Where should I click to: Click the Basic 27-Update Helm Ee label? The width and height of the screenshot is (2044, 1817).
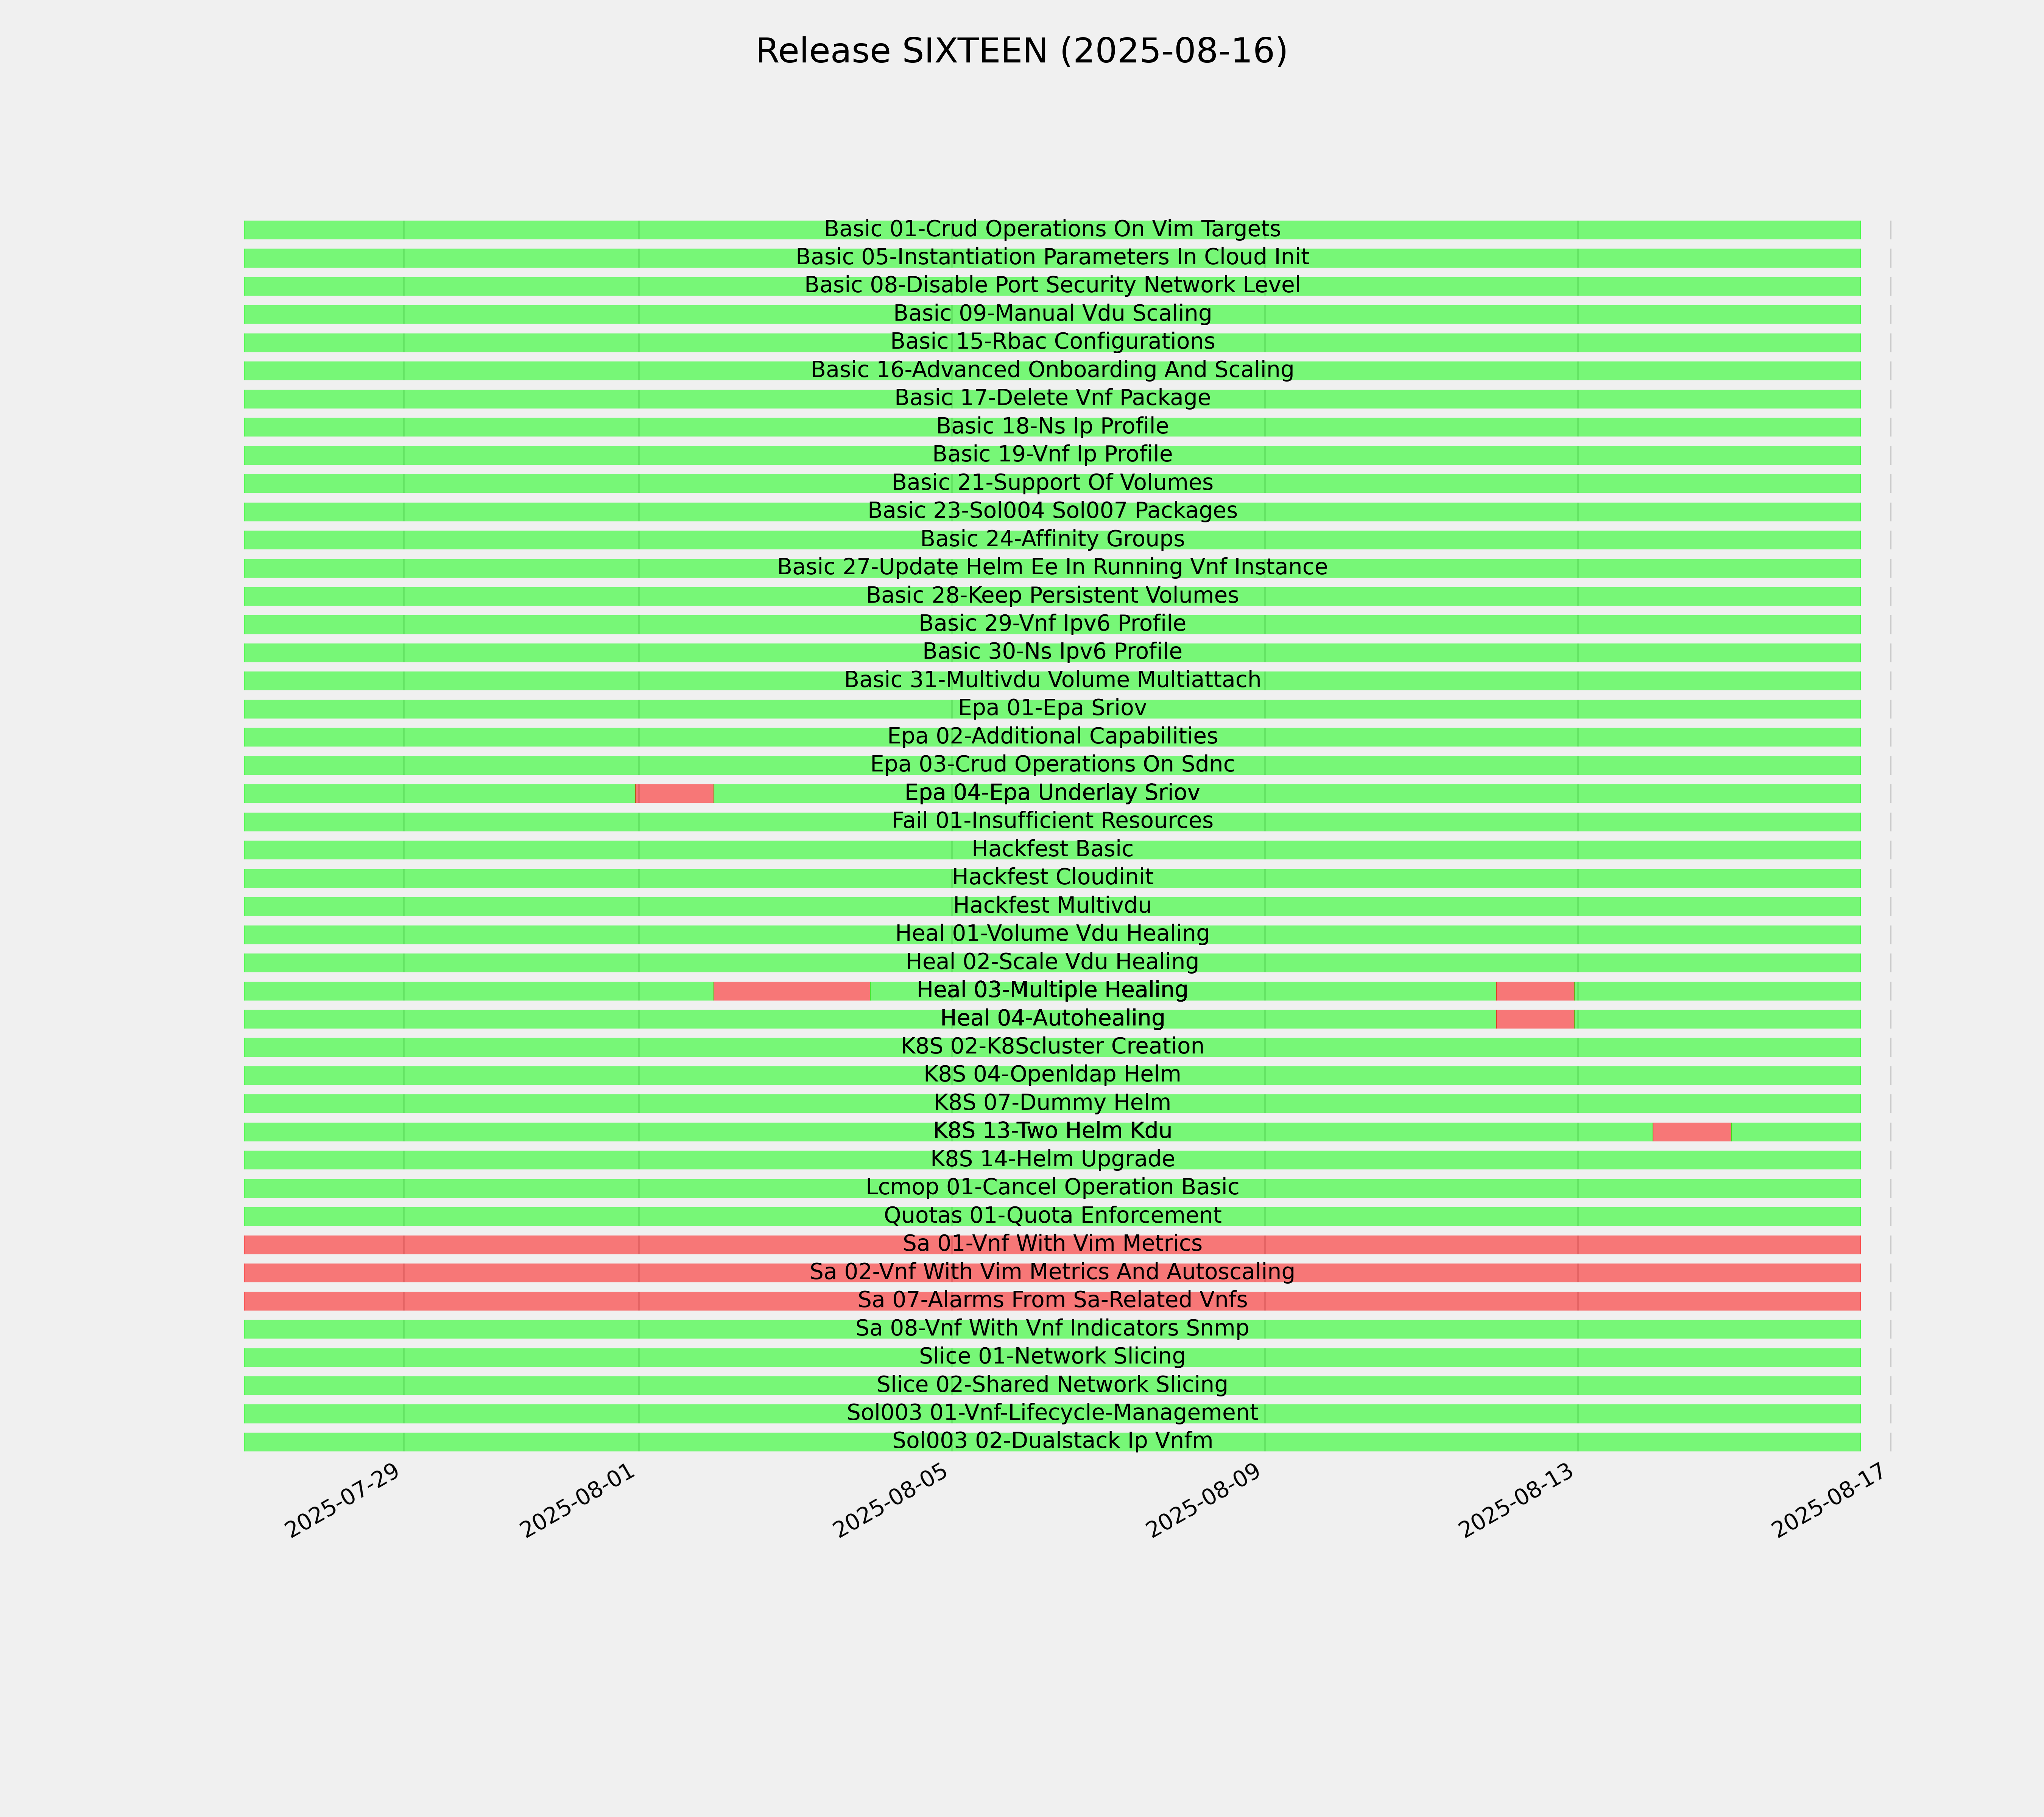coord(1052,567)
